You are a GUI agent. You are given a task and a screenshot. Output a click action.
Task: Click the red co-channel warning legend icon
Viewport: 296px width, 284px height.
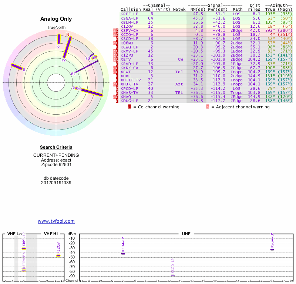coord(129,107)
